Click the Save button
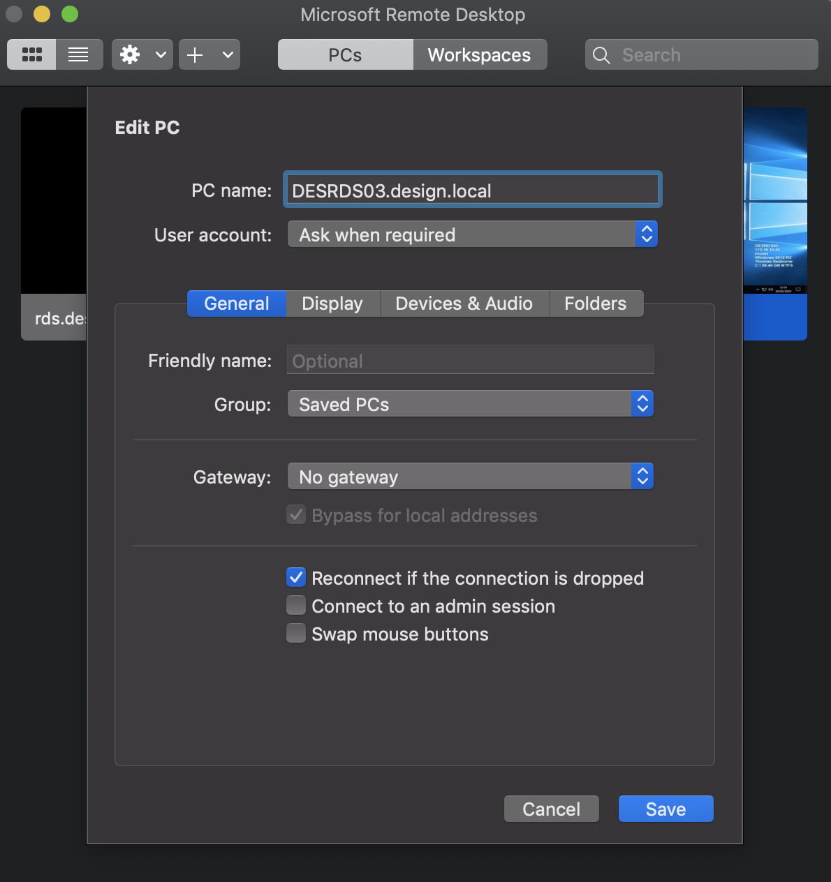This screenshot has height=882, width=831. pyautogui.click(x=666, y=809)
